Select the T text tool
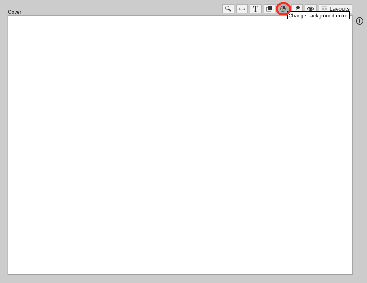Screen dimensions: 367x283 point(256,9)
